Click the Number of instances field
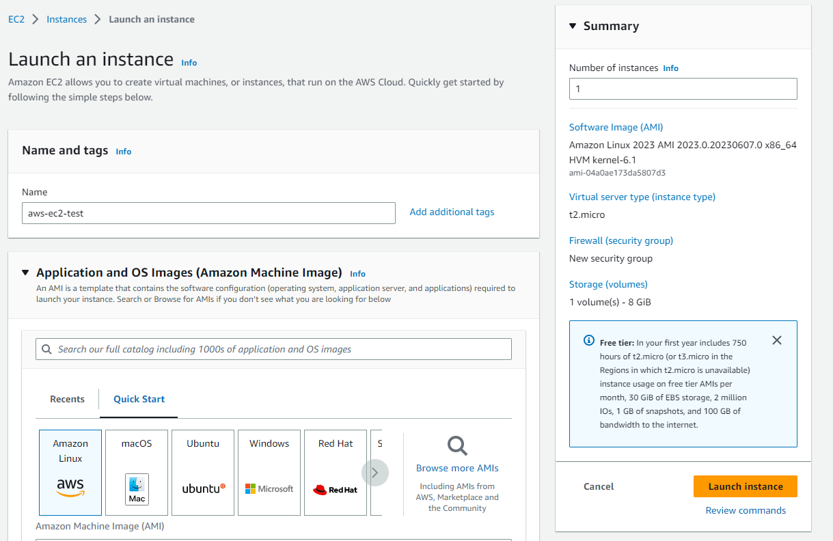The image size is (833, 541). (x=683, y=89)
